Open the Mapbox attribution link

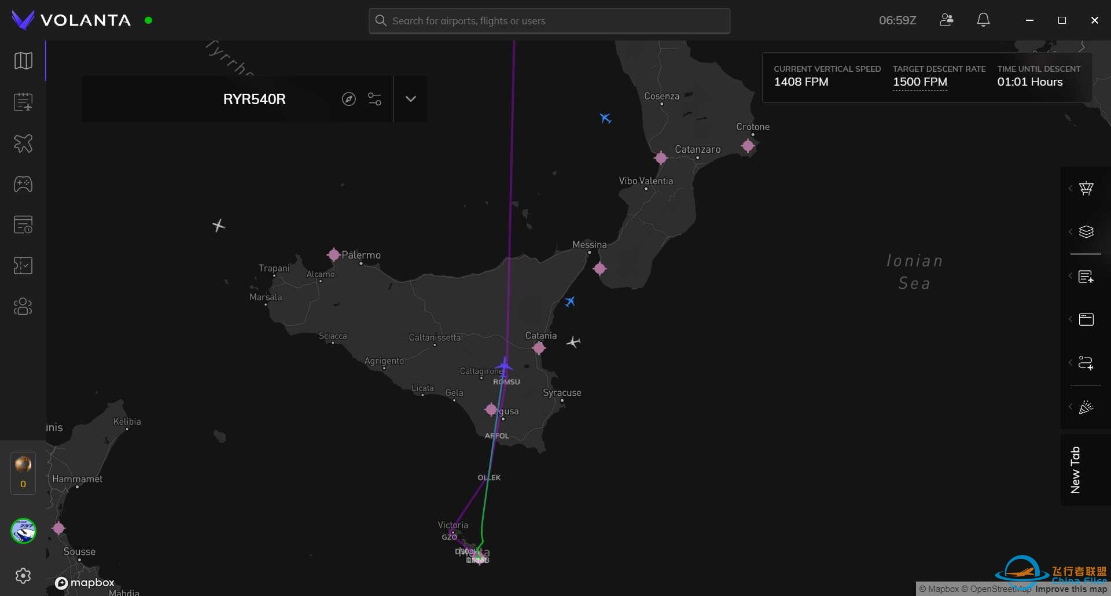pos(939,589)
